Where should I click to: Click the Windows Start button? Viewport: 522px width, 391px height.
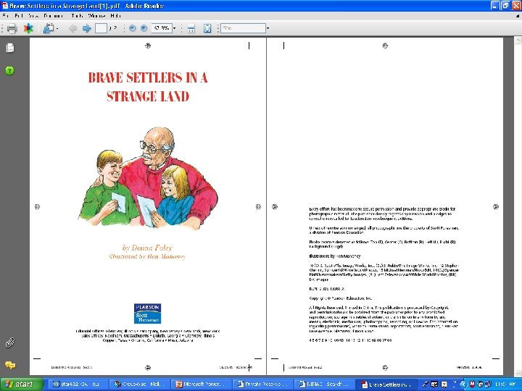pyautogui.click(x=20, y=384)
